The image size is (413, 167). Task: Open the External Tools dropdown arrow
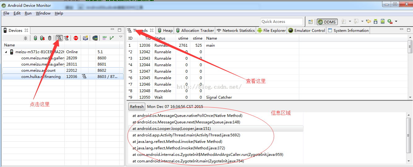[396, 21]
